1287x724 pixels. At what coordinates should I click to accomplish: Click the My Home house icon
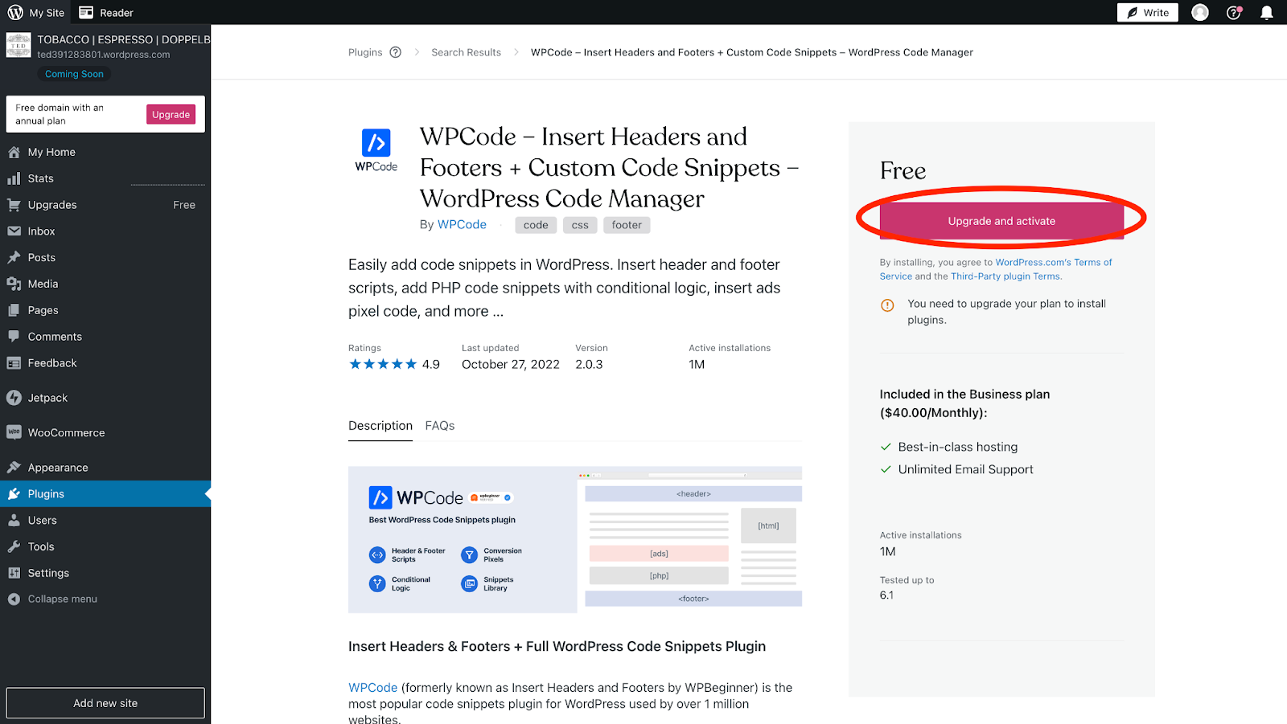coord(14,152)
